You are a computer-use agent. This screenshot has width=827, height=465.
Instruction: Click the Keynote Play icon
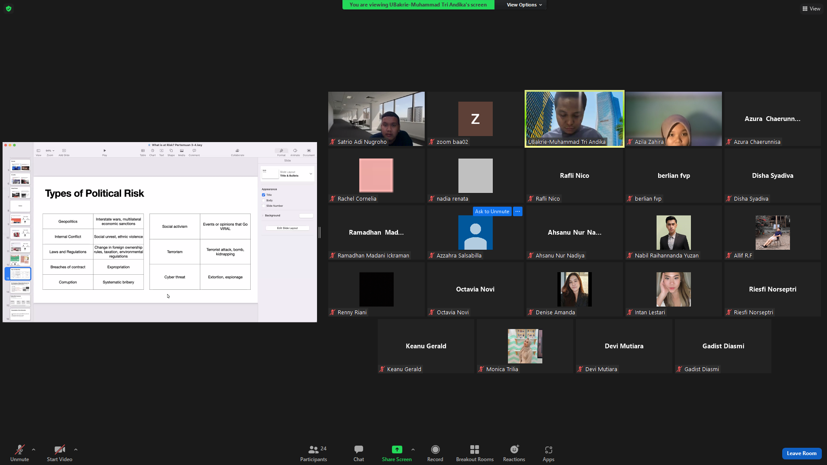105,151
